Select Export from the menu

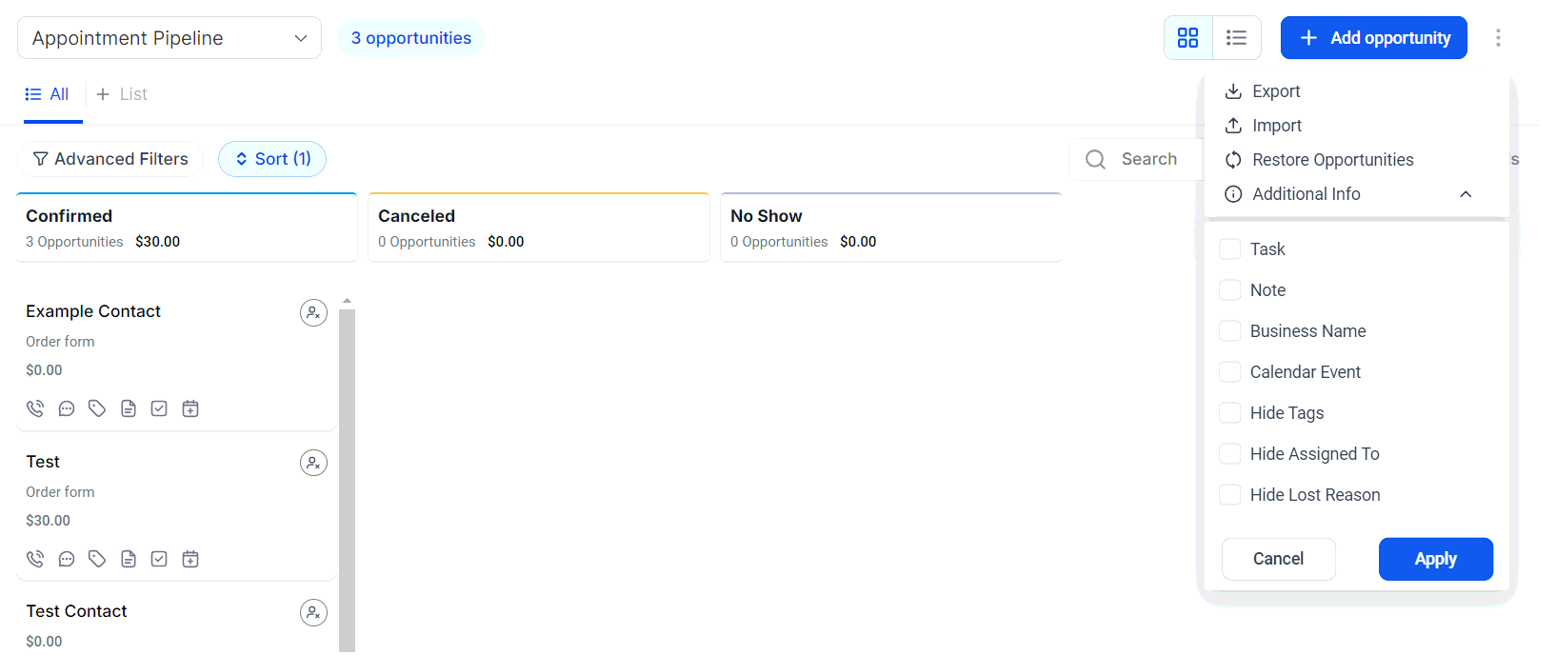1275,91
